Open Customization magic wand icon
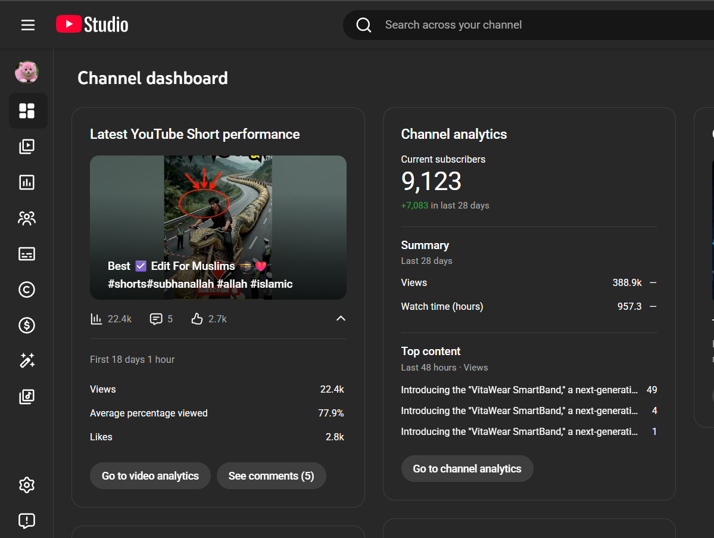Screen dimensions: 714x538 coord(27,360)
